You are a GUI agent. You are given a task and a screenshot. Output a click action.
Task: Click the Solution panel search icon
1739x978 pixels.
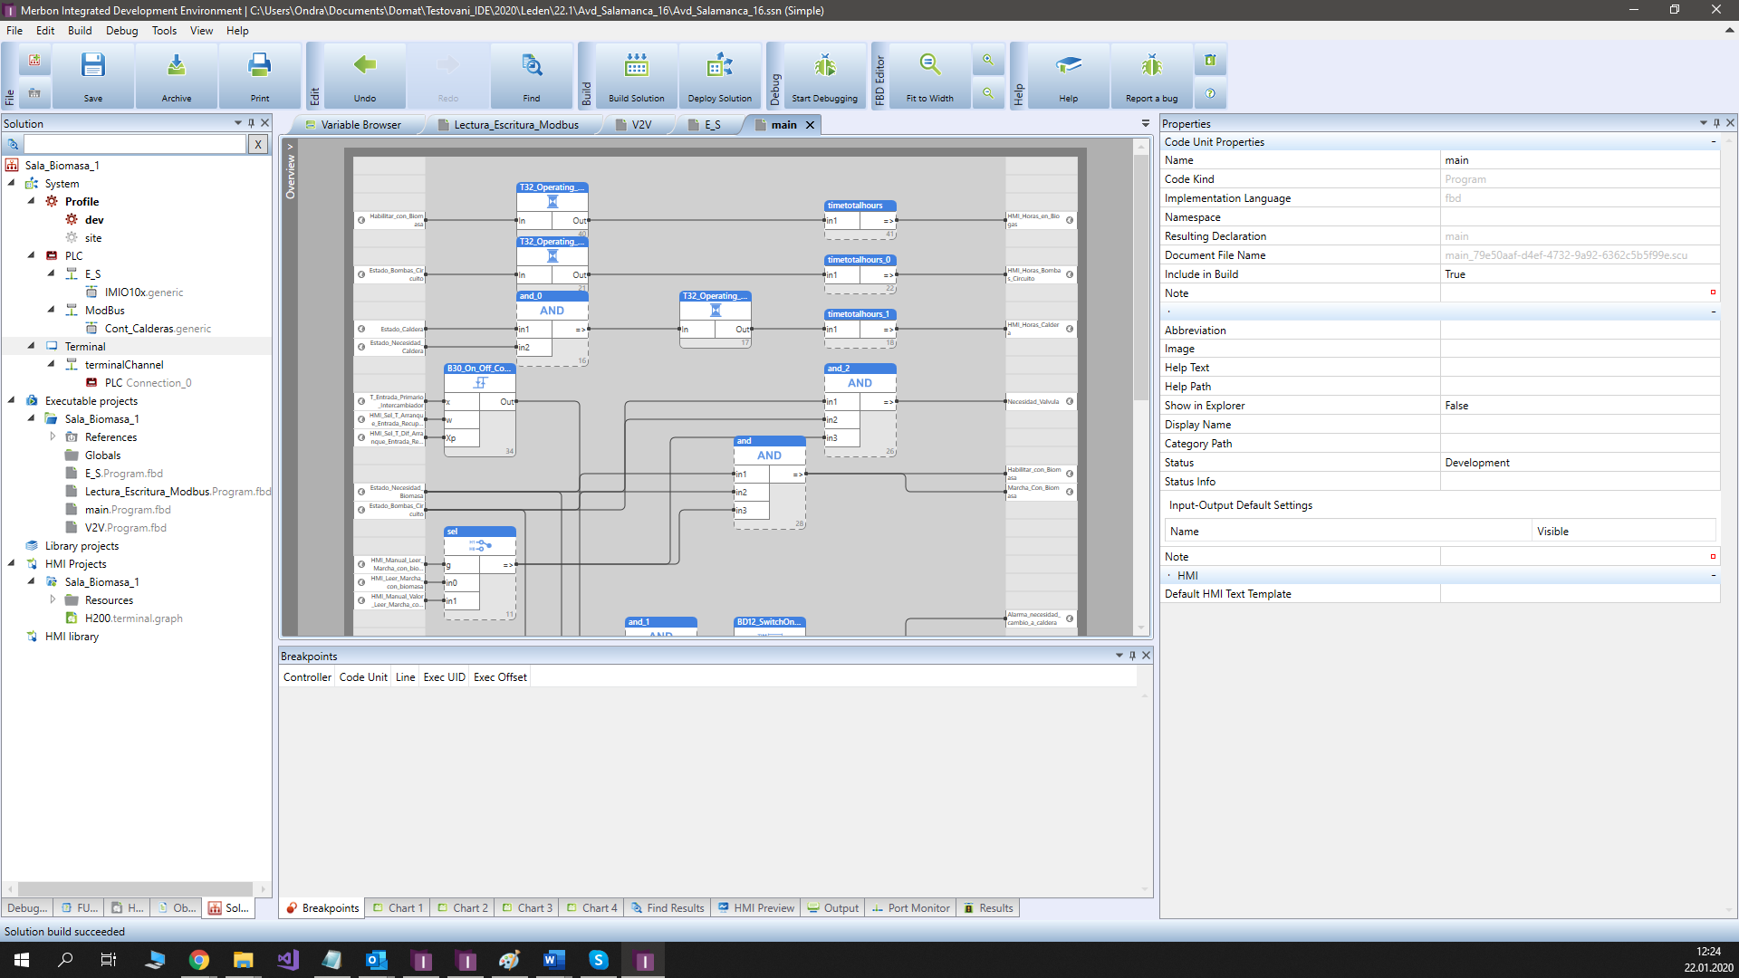[13, 144]
